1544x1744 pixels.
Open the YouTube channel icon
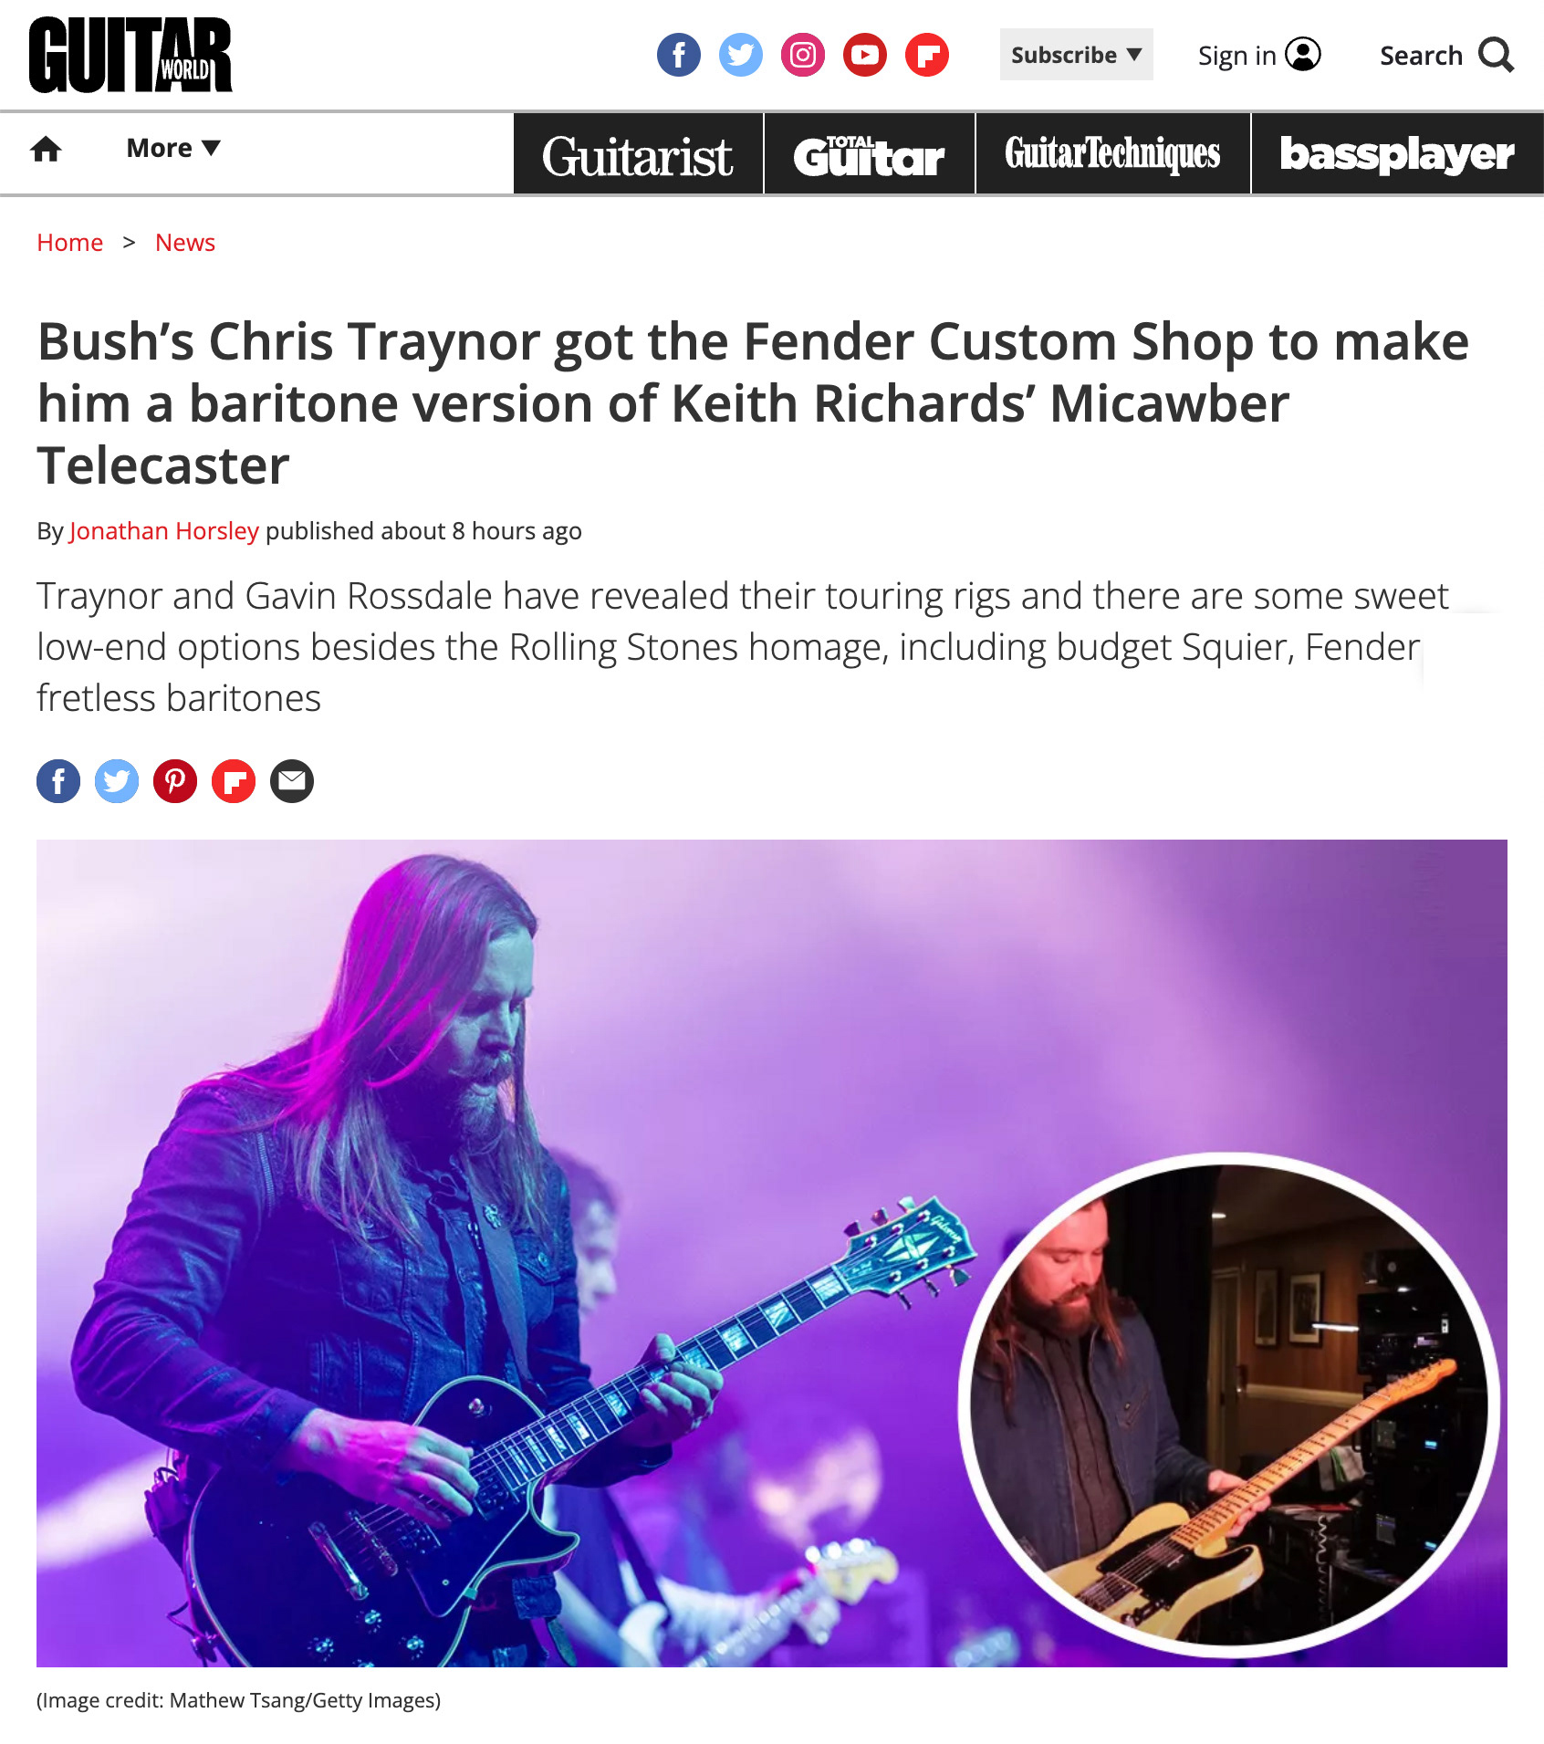[x=865, y=55]
